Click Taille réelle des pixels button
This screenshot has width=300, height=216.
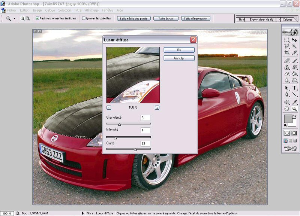pyautogui.click(x=133, y=18)
